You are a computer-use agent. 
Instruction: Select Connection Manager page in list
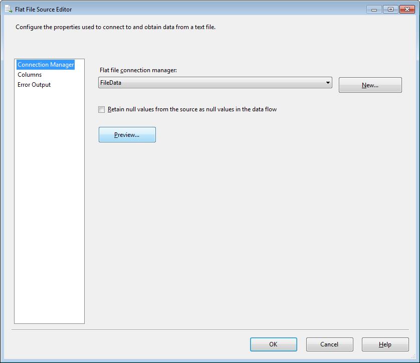tap(46, 65)
